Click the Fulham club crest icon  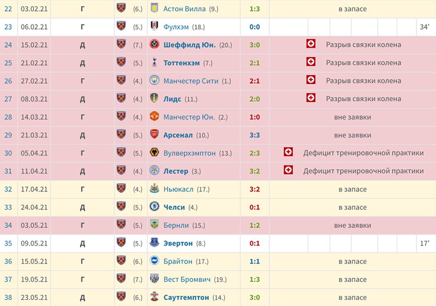tap(154, 26)
